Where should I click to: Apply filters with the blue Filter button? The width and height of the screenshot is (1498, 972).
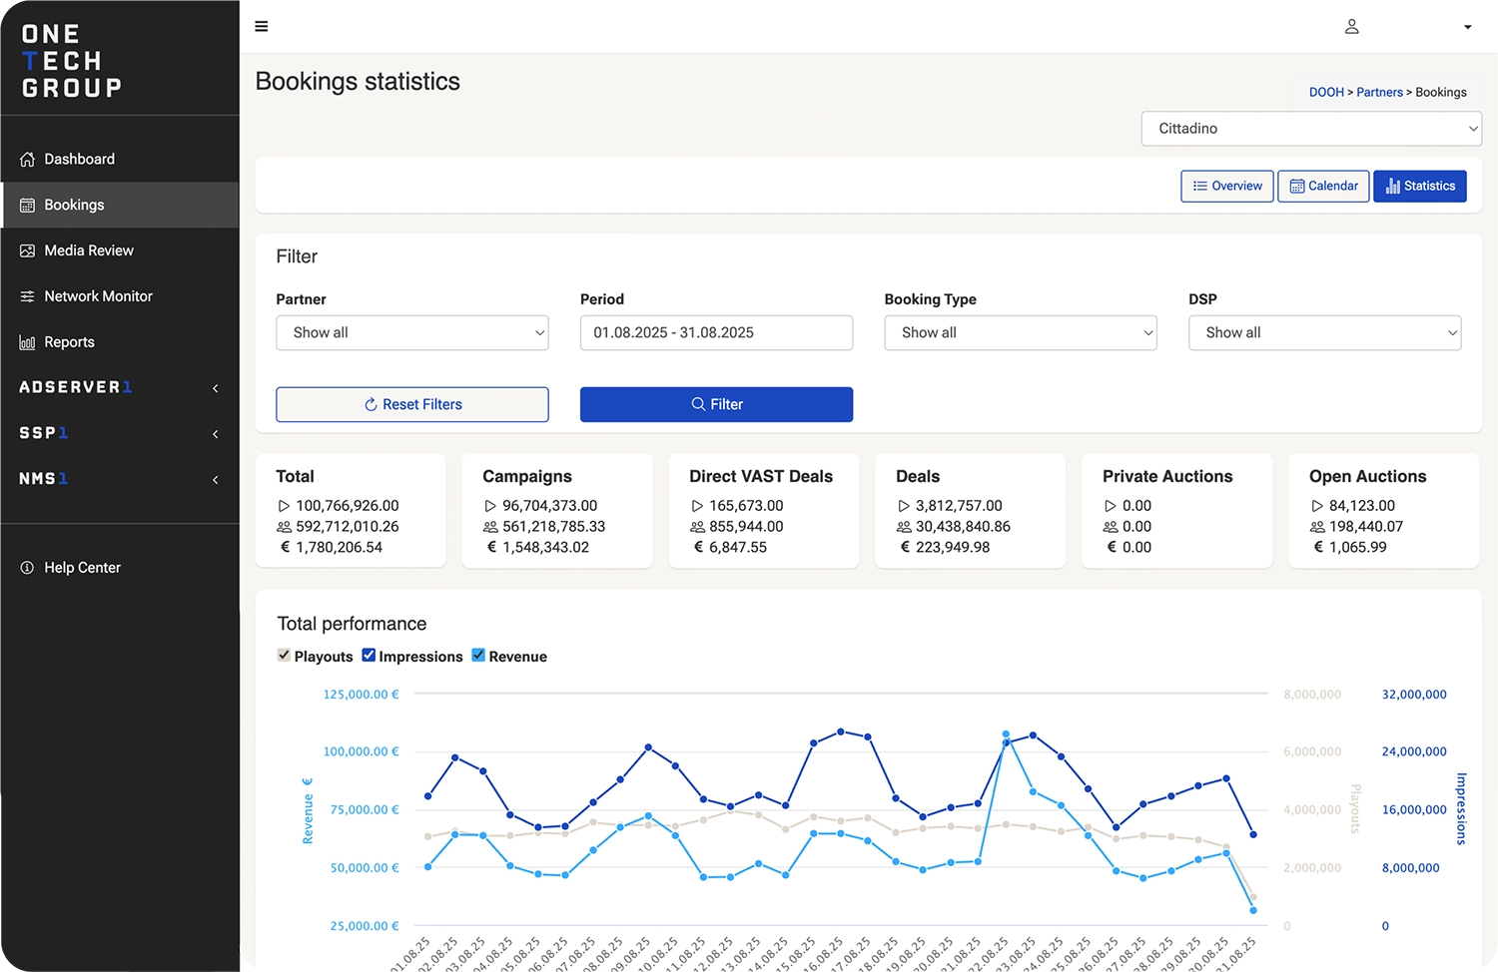coord(716,405)
